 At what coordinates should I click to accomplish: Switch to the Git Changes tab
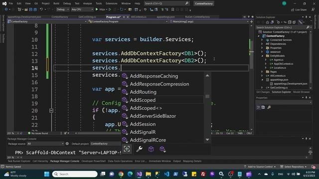point(263,92)
